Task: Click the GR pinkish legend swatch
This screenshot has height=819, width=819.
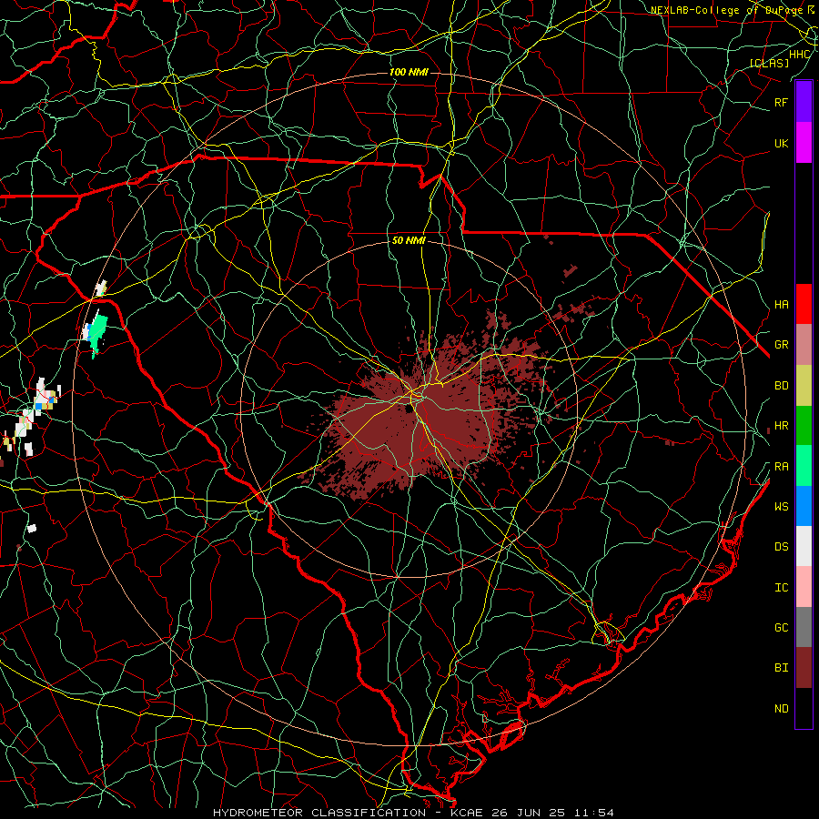Action: click(804, 344)
